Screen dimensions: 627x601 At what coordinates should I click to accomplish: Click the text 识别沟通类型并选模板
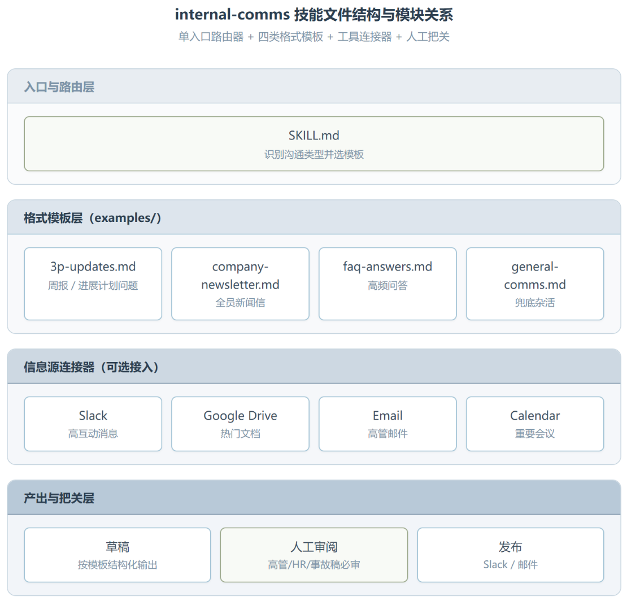[x=314, y=154]
